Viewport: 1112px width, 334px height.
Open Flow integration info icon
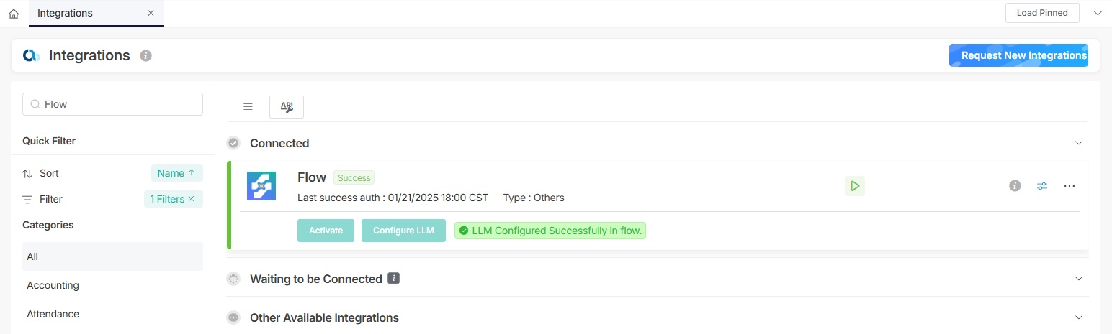coord(1015,186)
